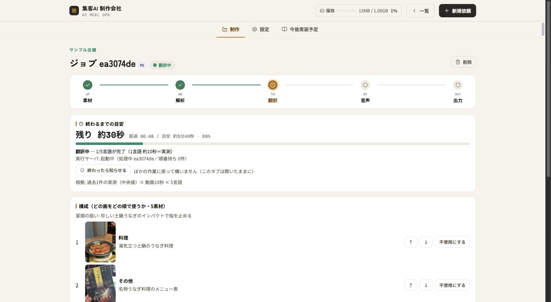
Task: Click the 解析 completed step icon
Action: pos(180,85)
